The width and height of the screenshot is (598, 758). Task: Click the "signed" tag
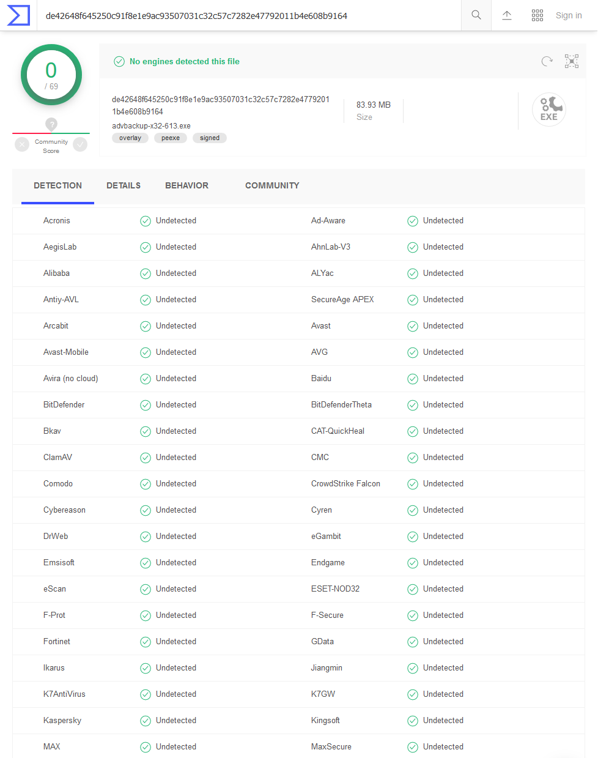[x=210, y=138]
